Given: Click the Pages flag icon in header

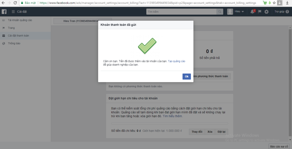Looking at the screenshot, I should 259,11.
